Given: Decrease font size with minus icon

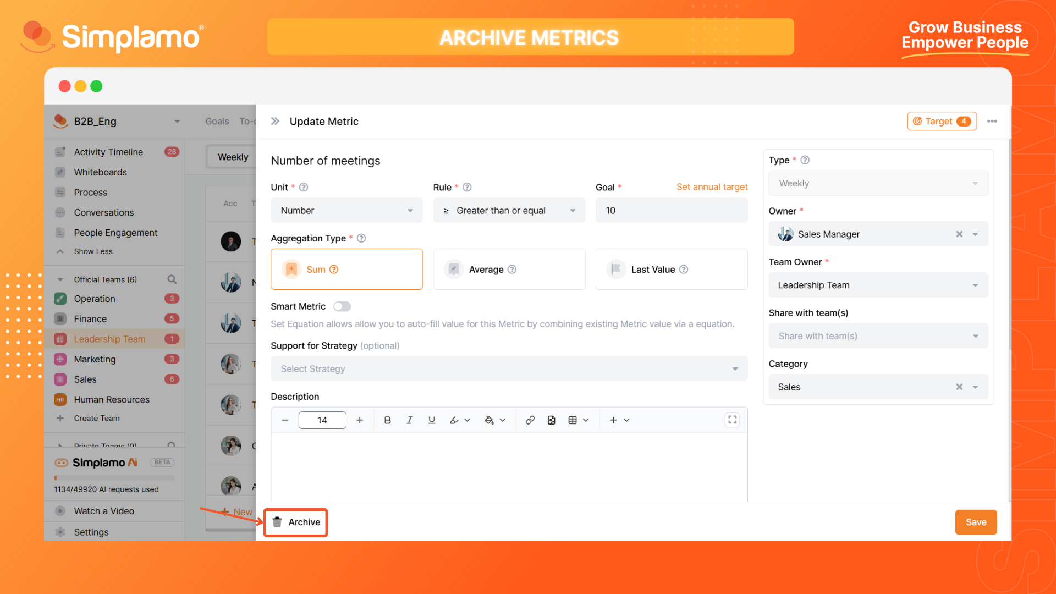Looking at the screenshot, I should point(285,420).
